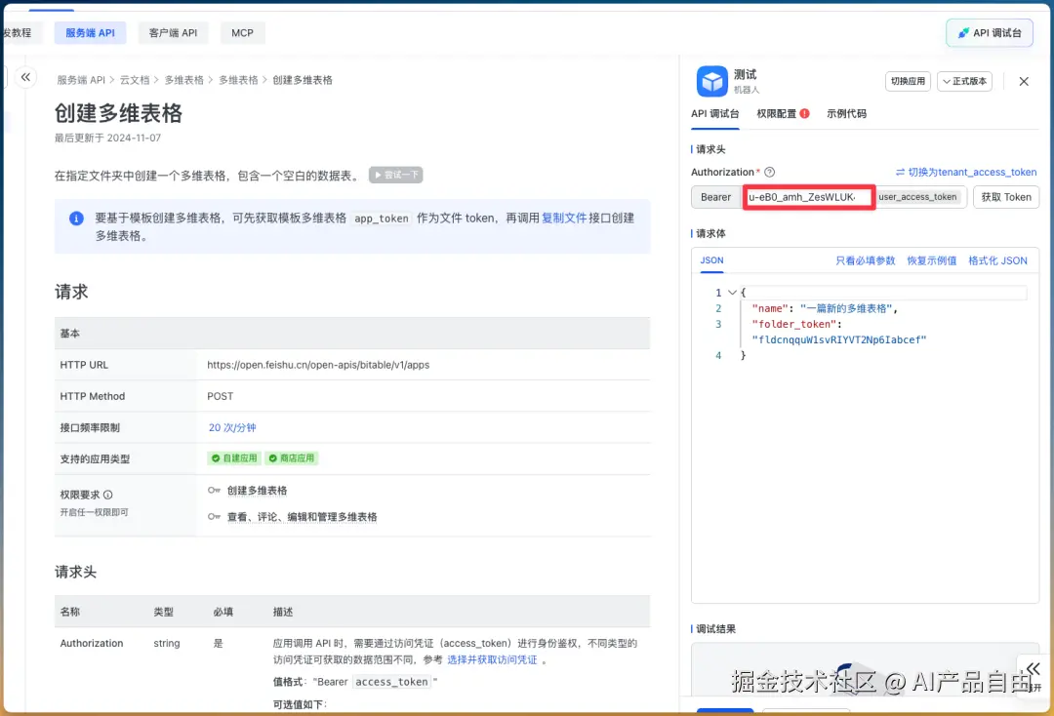Click the green 自建应用 badge
1054x716 pixels.
click(233, 457)
